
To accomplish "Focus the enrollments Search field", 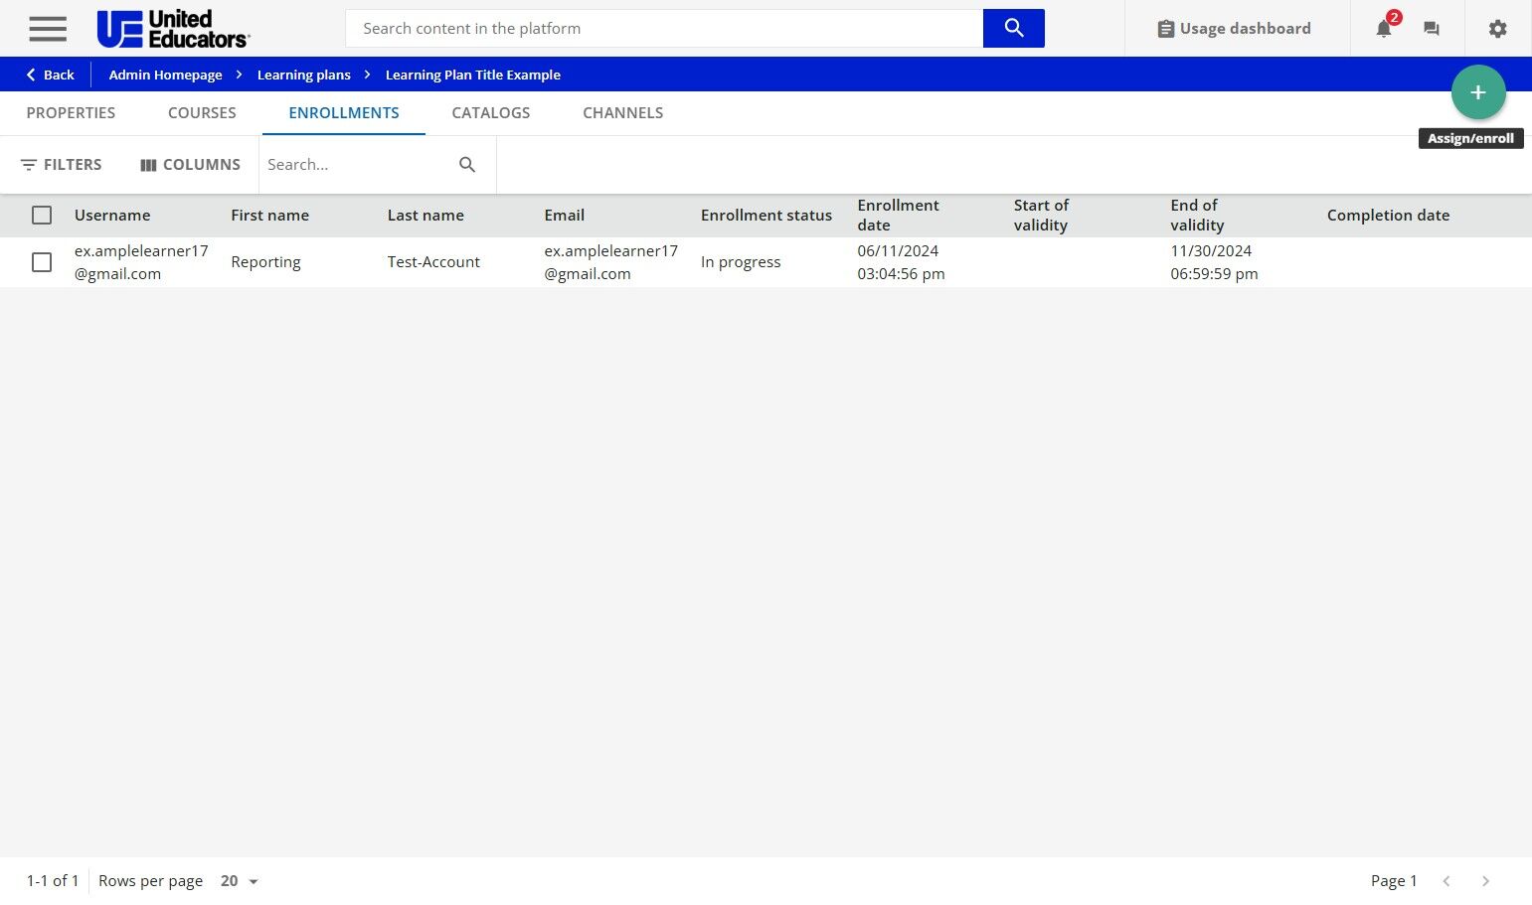I will point(358,165).
